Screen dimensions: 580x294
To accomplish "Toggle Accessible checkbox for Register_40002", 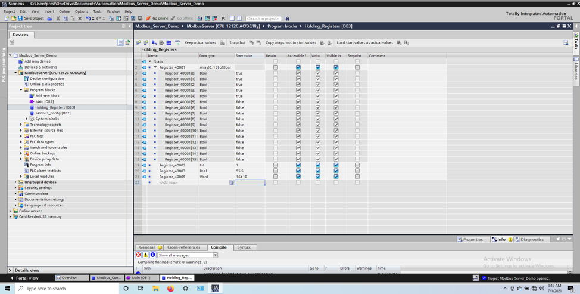I will [298, 165].
